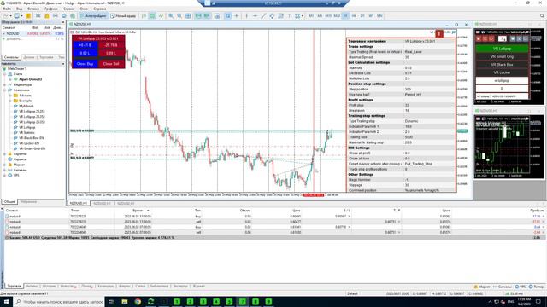Click VR Smart Grid button
The image size is (547, 307).
(x=502, y=56)
